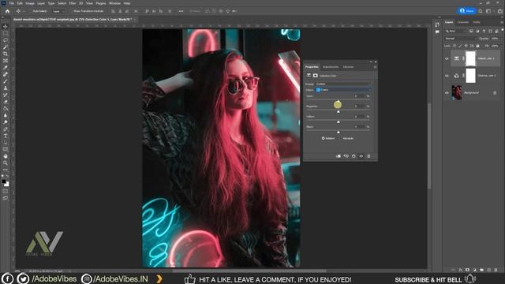Viewport: 505px width, 284px height.
Task: Open the Properties panel flyout menu
Action: [x=375, y=67]
